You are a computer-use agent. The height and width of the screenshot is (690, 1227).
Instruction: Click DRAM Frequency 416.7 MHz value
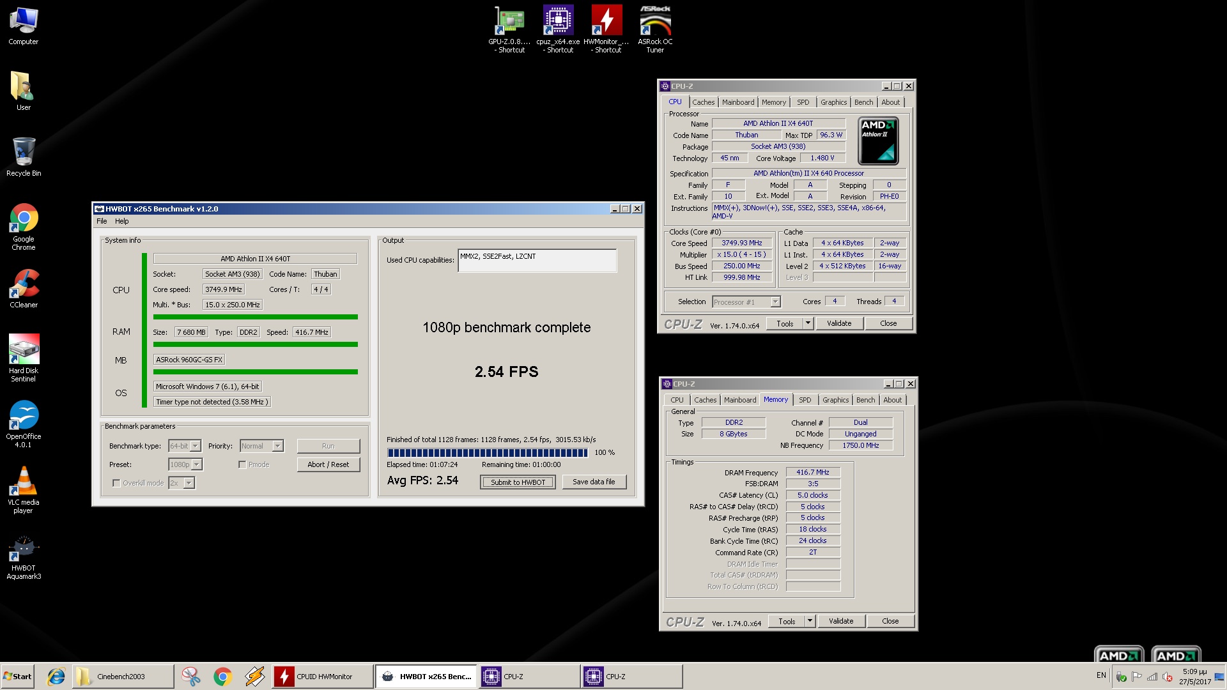813,473
